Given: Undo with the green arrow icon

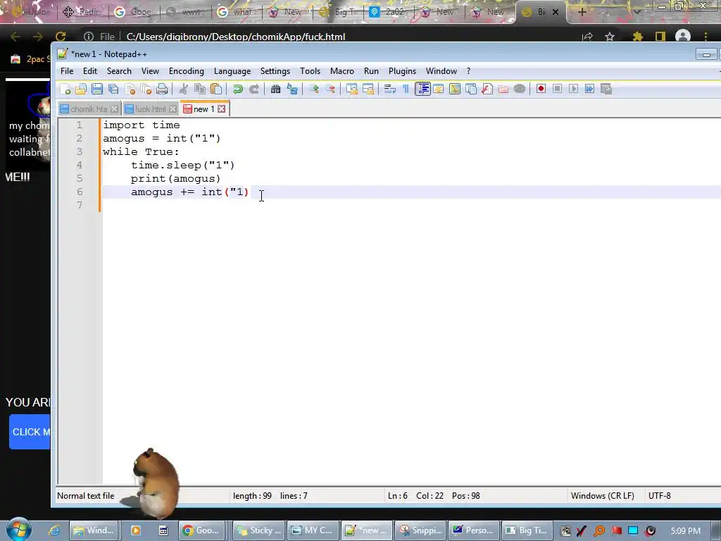Looking at the screenshot, I should tap(238, 89).
